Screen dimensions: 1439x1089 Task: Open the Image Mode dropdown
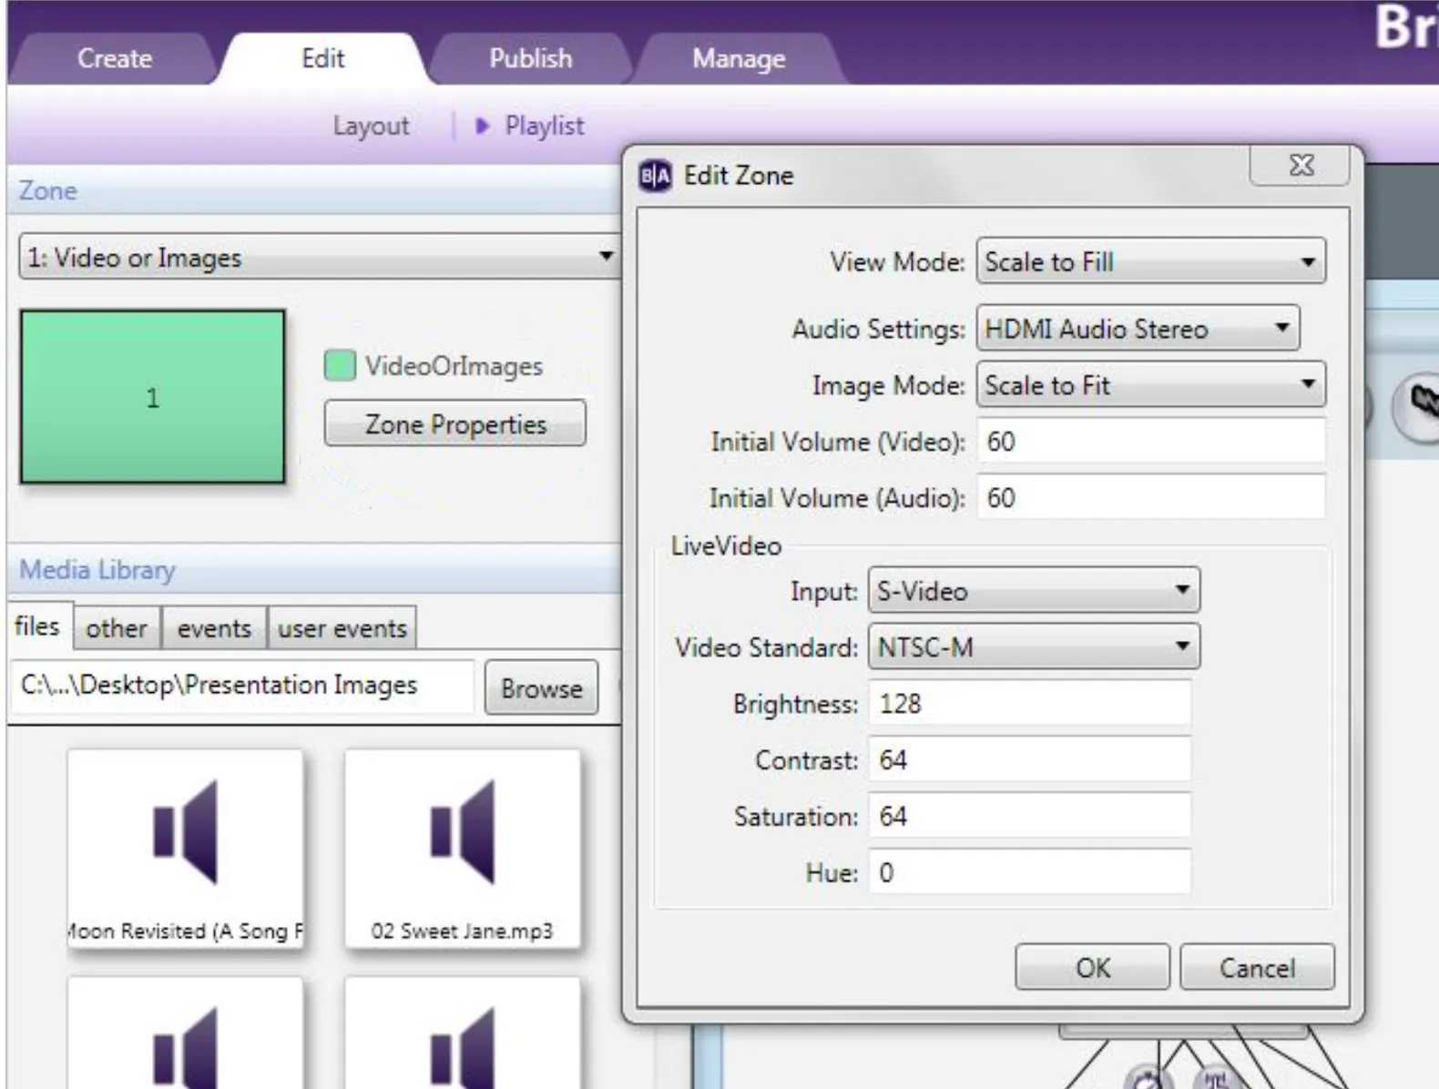tap(1151, 385)
